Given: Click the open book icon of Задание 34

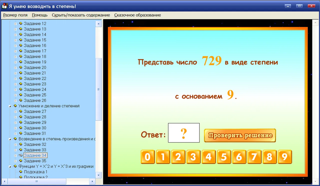Looking at the screenshot, I should pos(21,155).
